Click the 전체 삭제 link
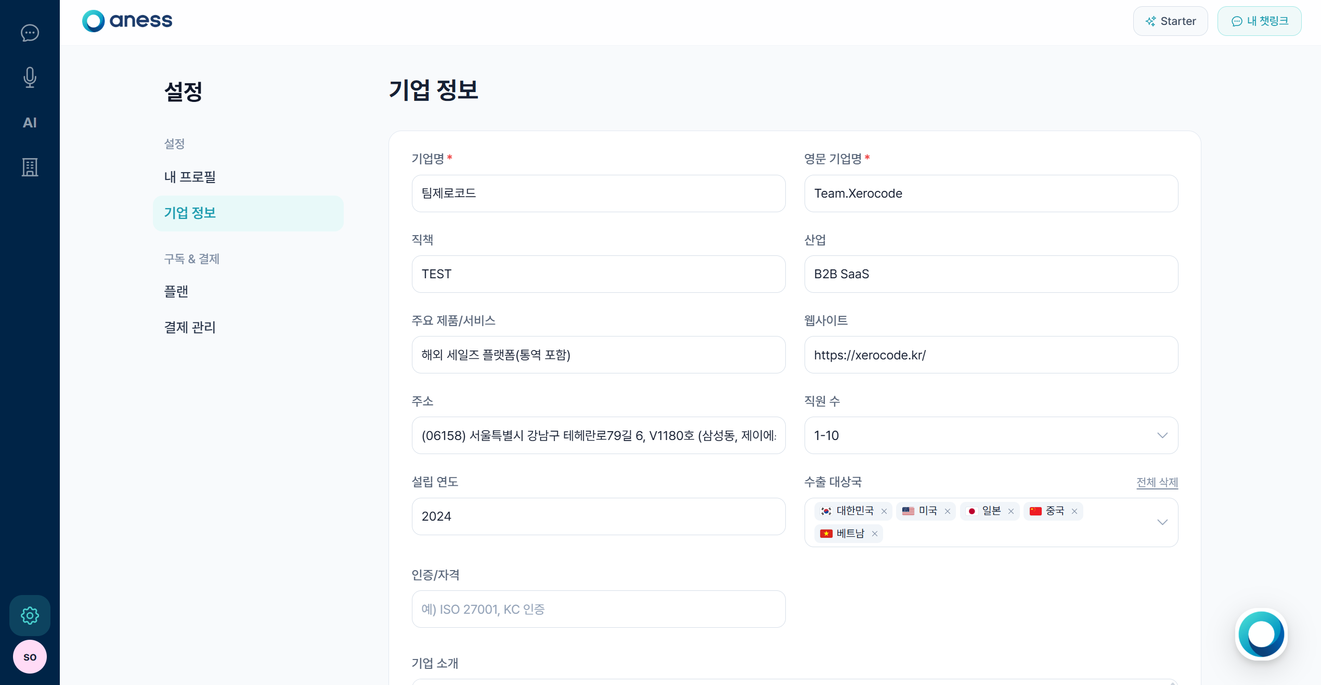 [1157, 482]
